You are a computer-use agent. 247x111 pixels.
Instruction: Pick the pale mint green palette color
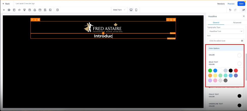(220, 75)
